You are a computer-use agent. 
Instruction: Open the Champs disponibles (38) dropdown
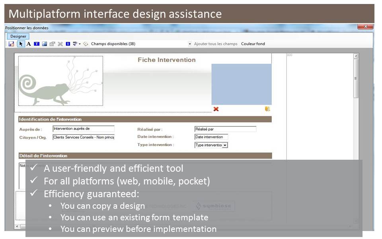point(190,44)
